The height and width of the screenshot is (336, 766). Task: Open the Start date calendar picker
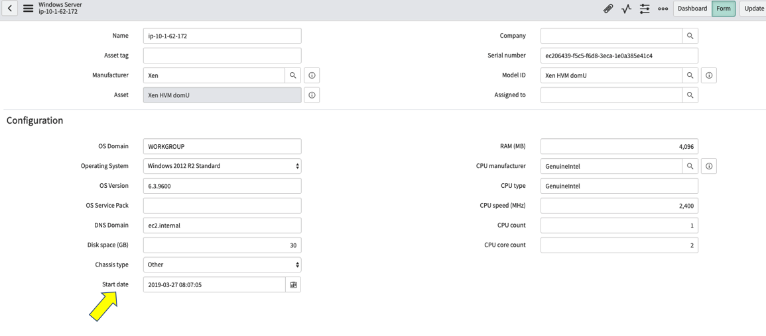pos(293,284)
